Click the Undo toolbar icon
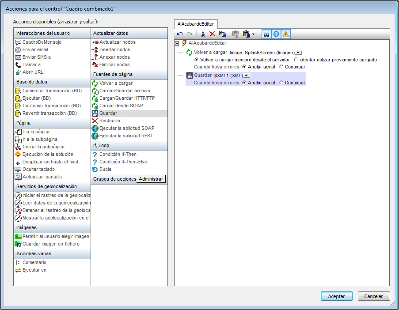399x310 pixels. point(180,34)
